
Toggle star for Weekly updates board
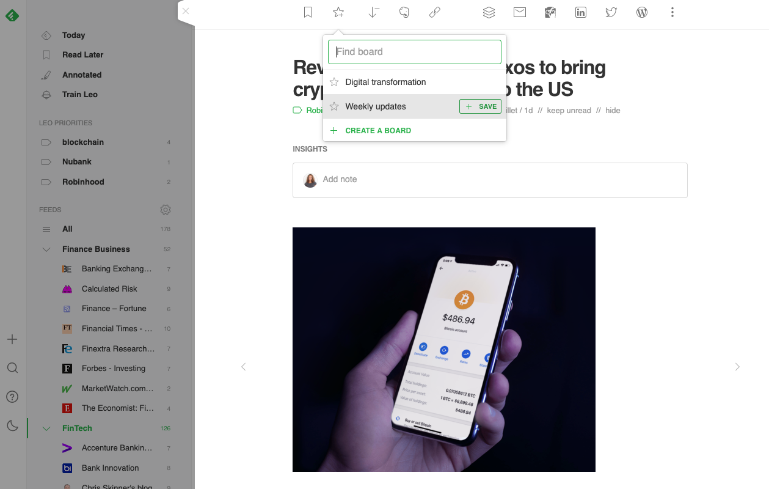pyautogui.click(x=334, y=106)
